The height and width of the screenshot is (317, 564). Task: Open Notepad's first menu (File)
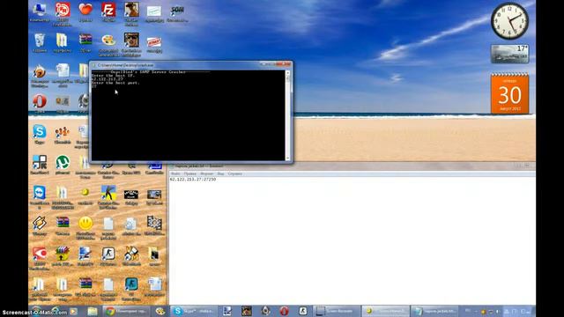pos(175,173)
